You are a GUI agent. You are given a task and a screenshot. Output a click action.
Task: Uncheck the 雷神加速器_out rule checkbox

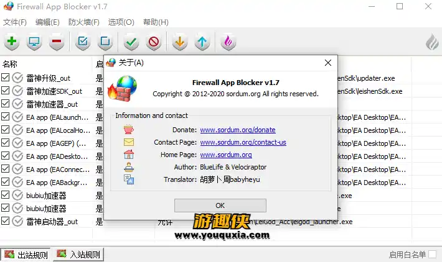pyautogui.click(x=6, y=104)
